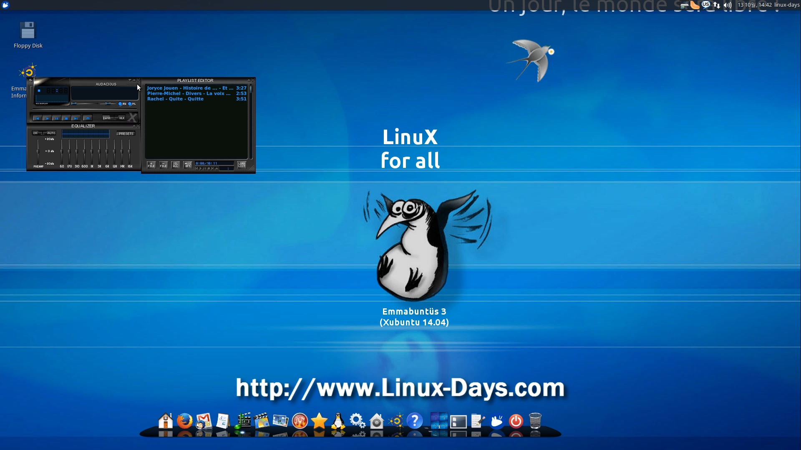The height and width of the screenshot is (450, 801).
Task: Open the office document icon in dock
Action: click(x=223, y=421)
